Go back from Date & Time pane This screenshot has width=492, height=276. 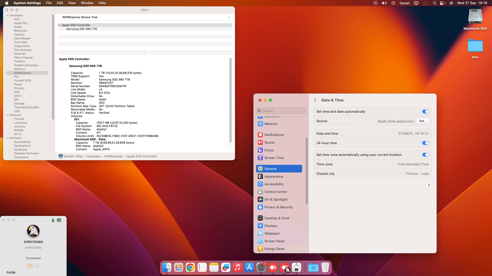(315, 100)
